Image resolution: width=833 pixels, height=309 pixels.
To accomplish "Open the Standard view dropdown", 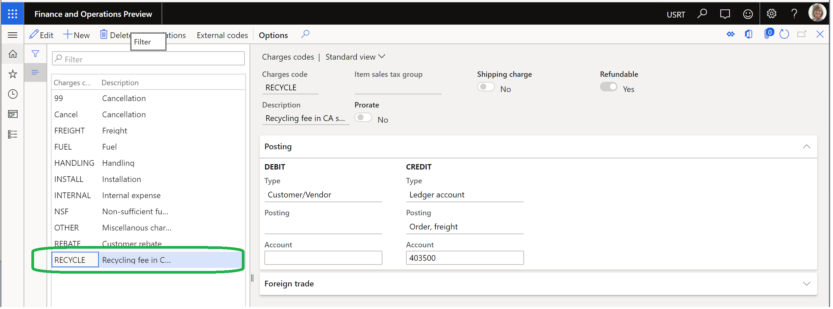I will (x=355, y=57).
